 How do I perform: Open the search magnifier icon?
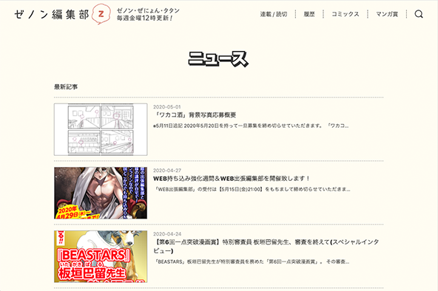coord(419,14)
